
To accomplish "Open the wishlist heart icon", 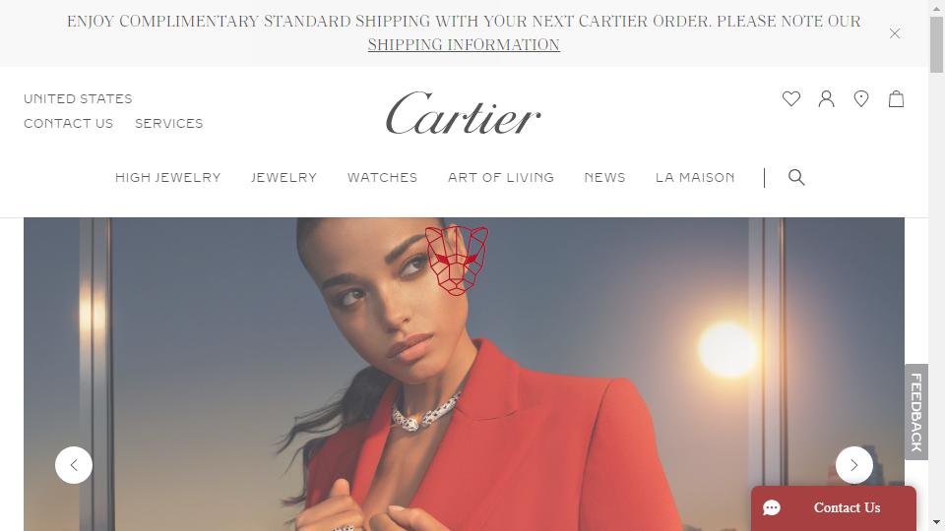I will 791,98.
